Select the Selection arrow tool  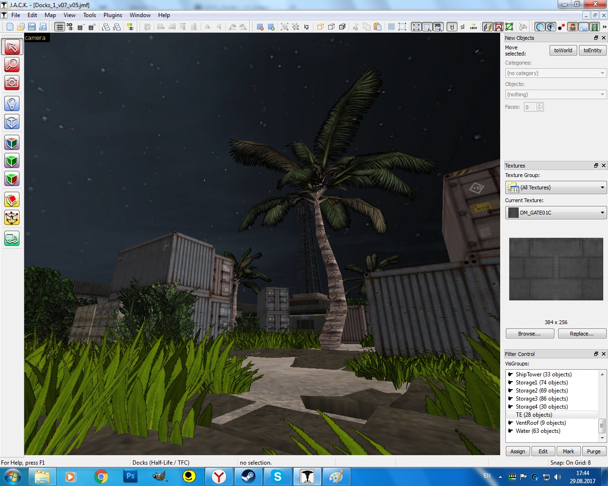12,47
